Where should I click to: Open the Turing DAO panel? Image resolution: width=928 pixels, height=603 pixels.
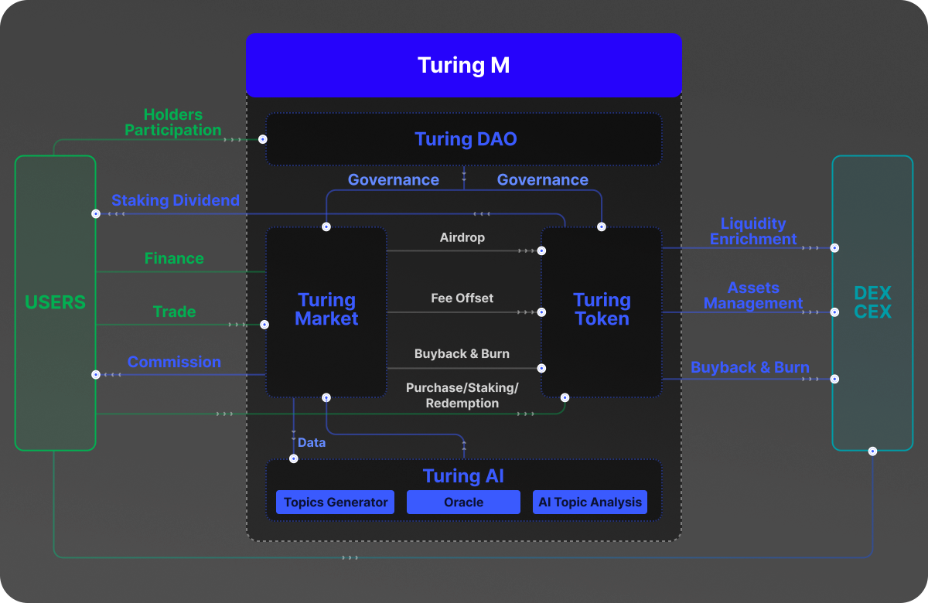[464, 139]
